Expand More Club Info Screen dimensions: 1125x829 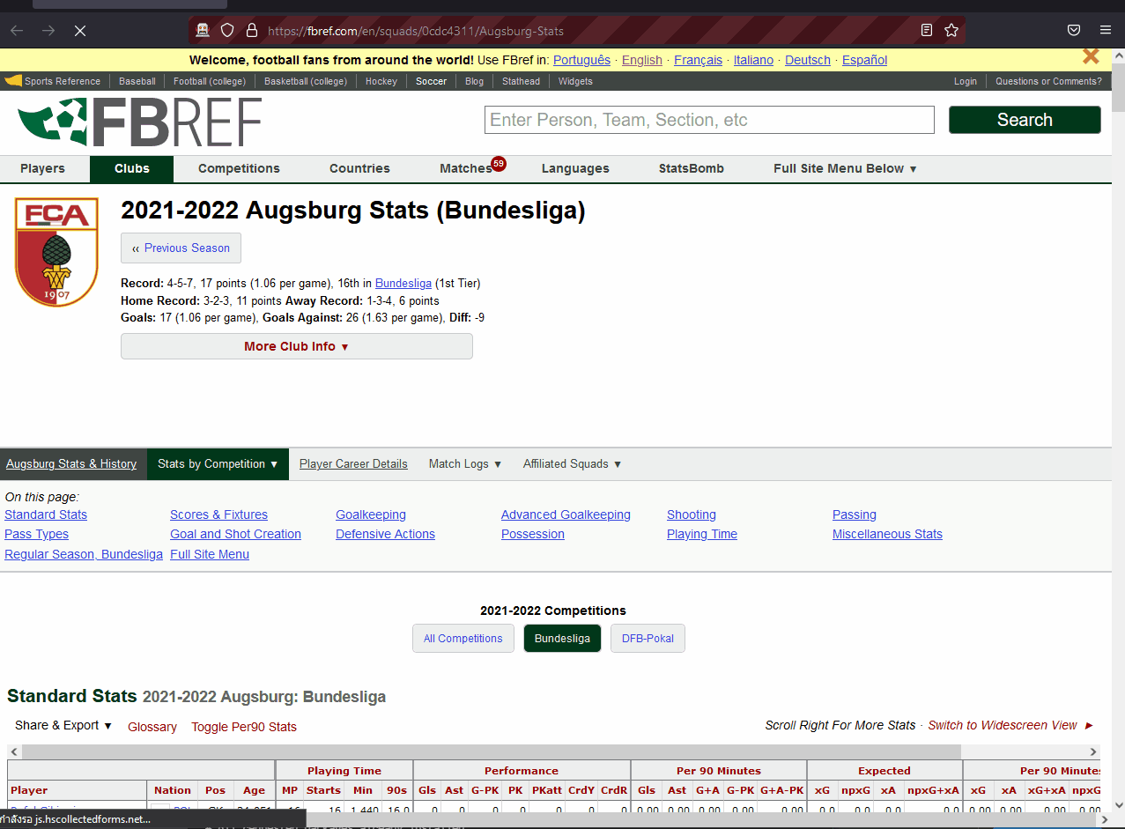[297, 346]
